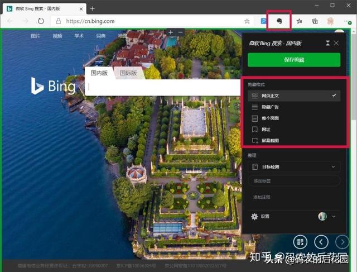Open a new browser tab
Viewport: 357px width, 272px height.
(92, 9)
